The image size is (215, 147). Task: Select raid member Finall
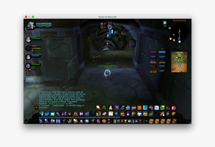(x=153, y=66)
